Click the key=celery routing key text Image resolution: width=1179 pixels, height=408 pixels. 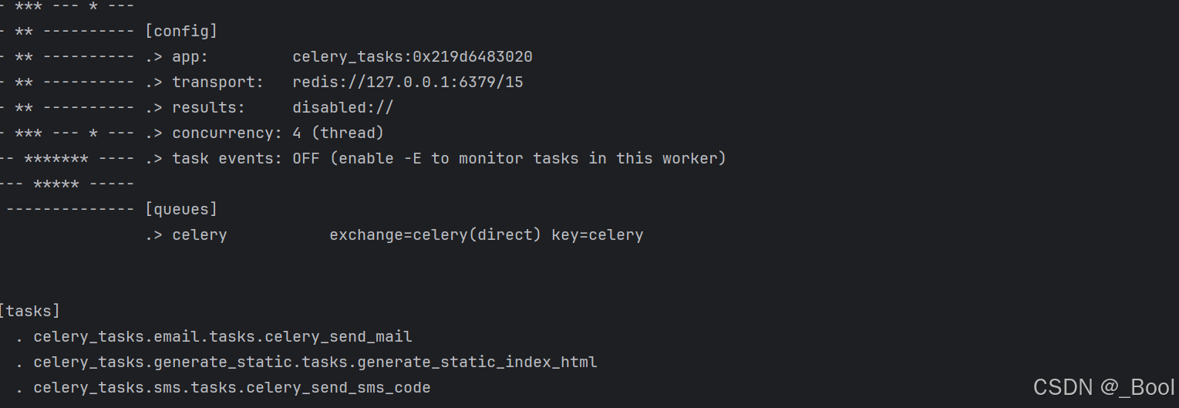[x=598, y=235]
